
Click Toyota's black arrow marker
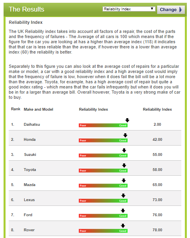point(124,165)
